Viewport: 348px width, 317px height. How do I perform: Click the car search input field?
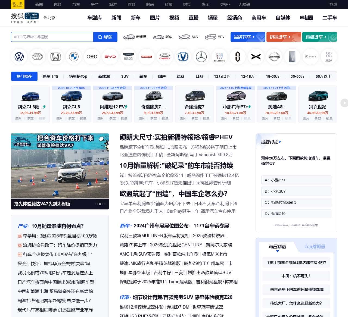[52, 37]
